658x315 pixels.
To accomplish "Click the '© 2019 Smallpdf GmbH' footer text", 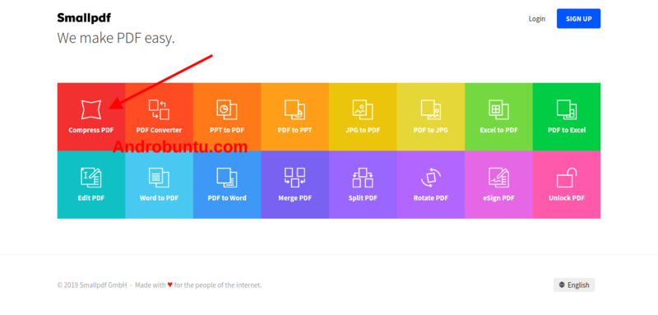I will point(92,285).
